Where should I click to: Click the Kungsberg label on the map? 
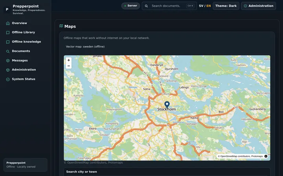[x=112, y=123]
